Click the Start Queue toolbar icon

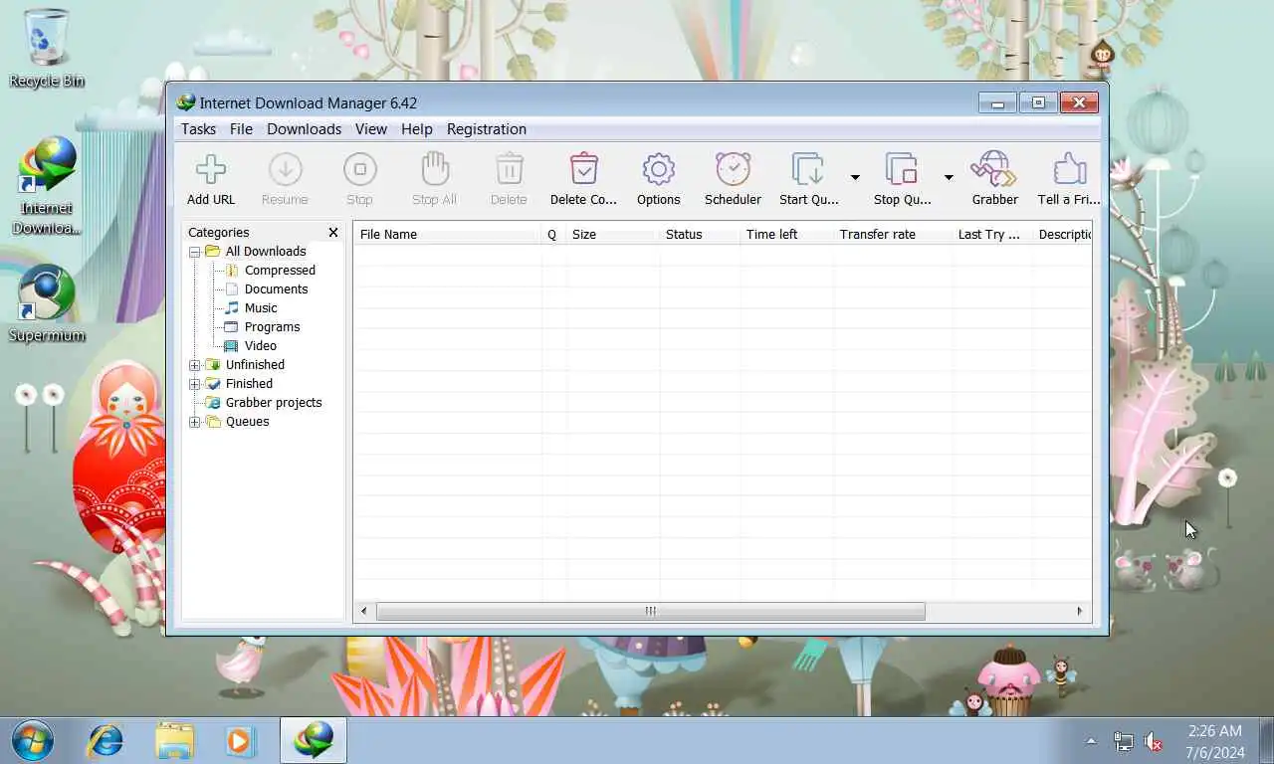point(808,170)
